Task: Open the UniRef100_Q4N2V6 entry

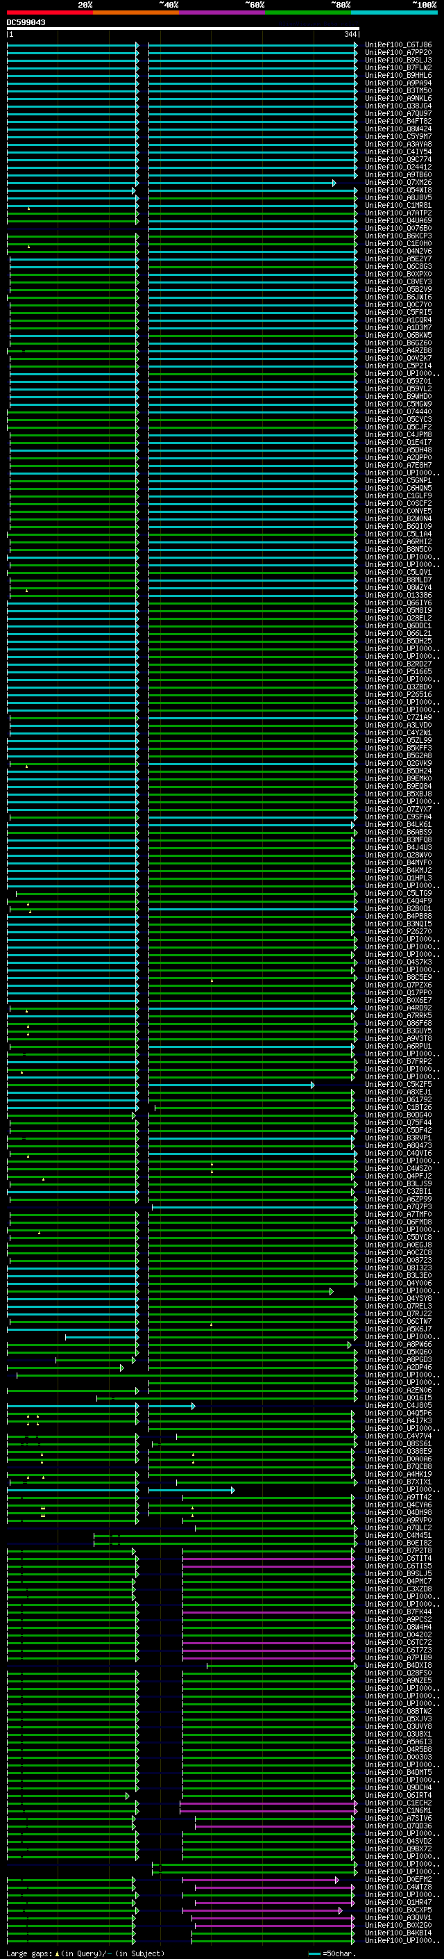Action: coord(398,251)
